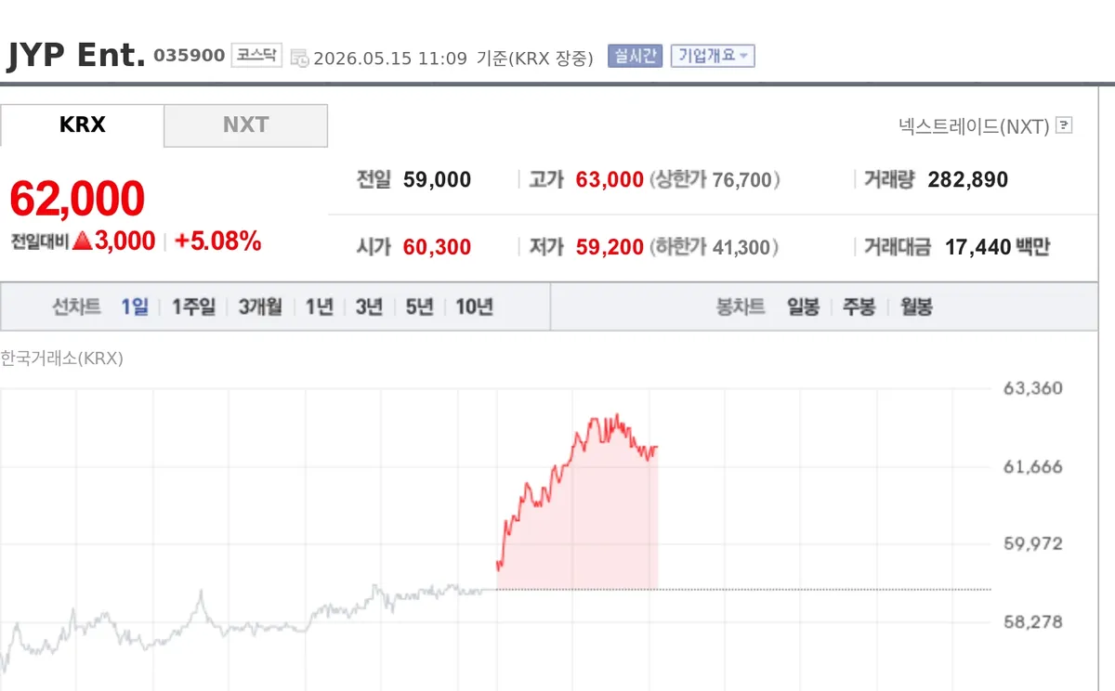Click the 코스닥 market badge
1115x691 pixels.
click(x=256, y=56)
